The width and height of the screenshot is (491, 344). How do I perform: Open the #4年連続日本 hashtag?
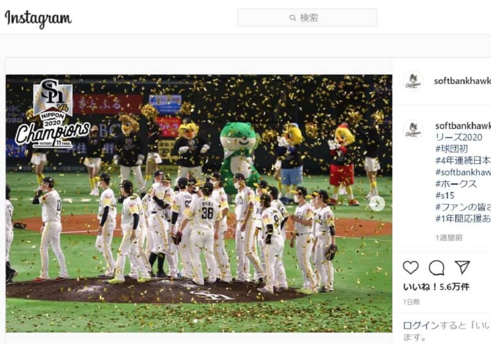pyautogui.click(x=463, y=160)
